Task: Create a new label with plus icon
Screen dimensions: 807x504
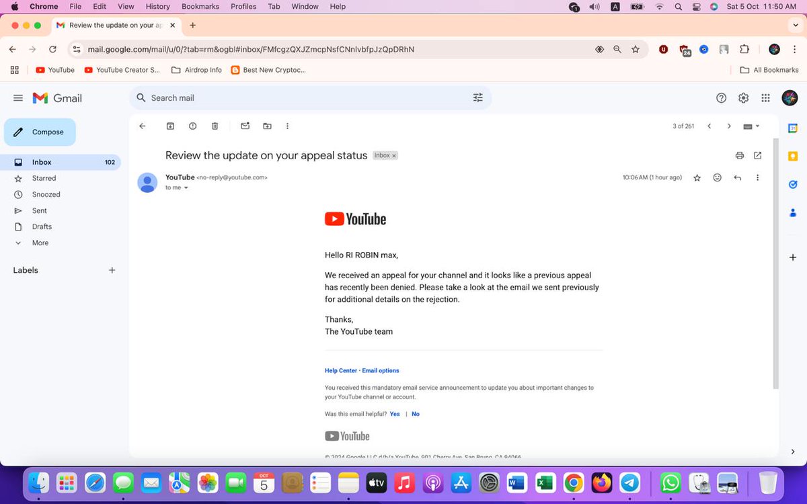Action: click(x=112, y=270)
